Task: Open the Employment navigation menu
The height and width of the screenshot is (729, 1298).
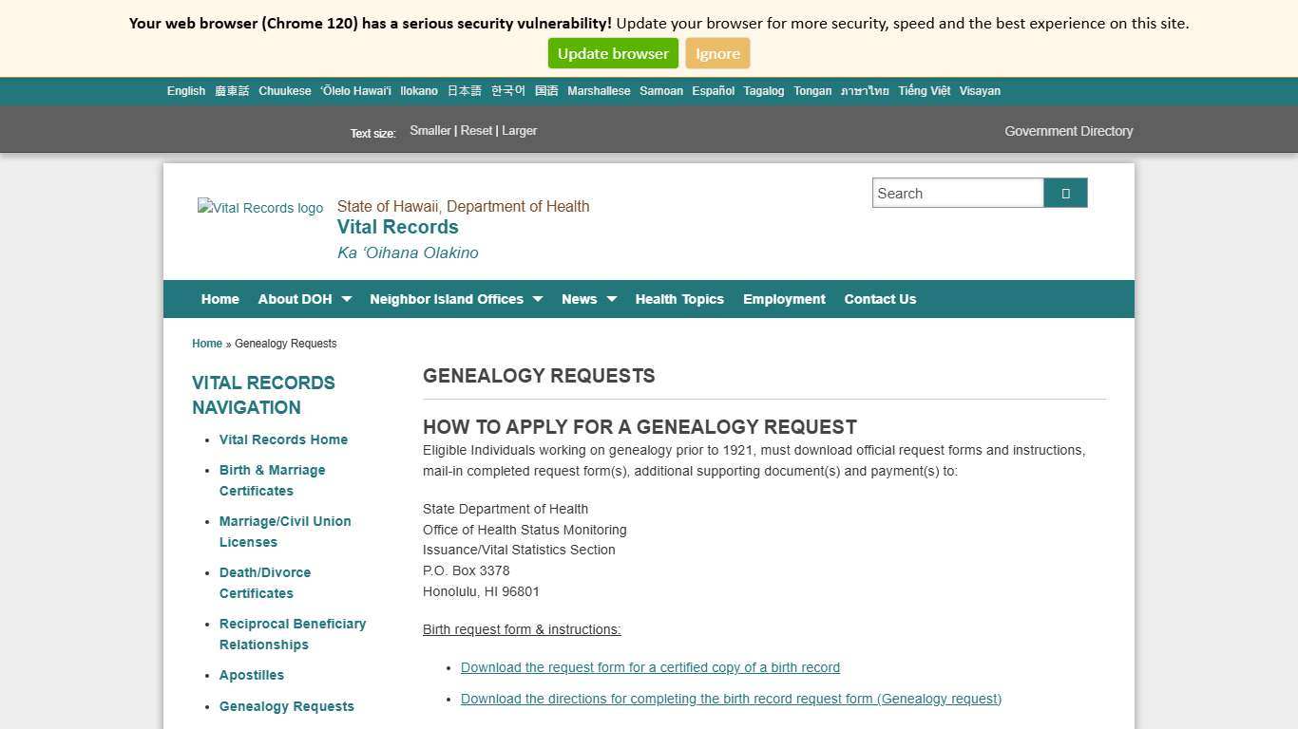Action: (784, 299)
